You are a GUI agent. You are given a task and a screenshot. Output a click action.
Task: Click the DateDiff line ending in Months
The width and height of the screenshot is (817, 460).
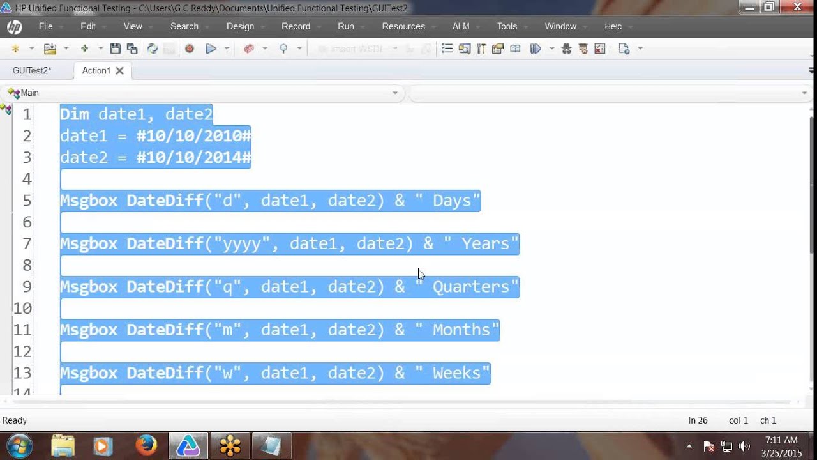(x=280, y=330)
